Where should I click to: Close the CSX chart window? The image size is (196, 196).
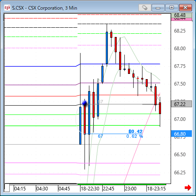(186, 8)
